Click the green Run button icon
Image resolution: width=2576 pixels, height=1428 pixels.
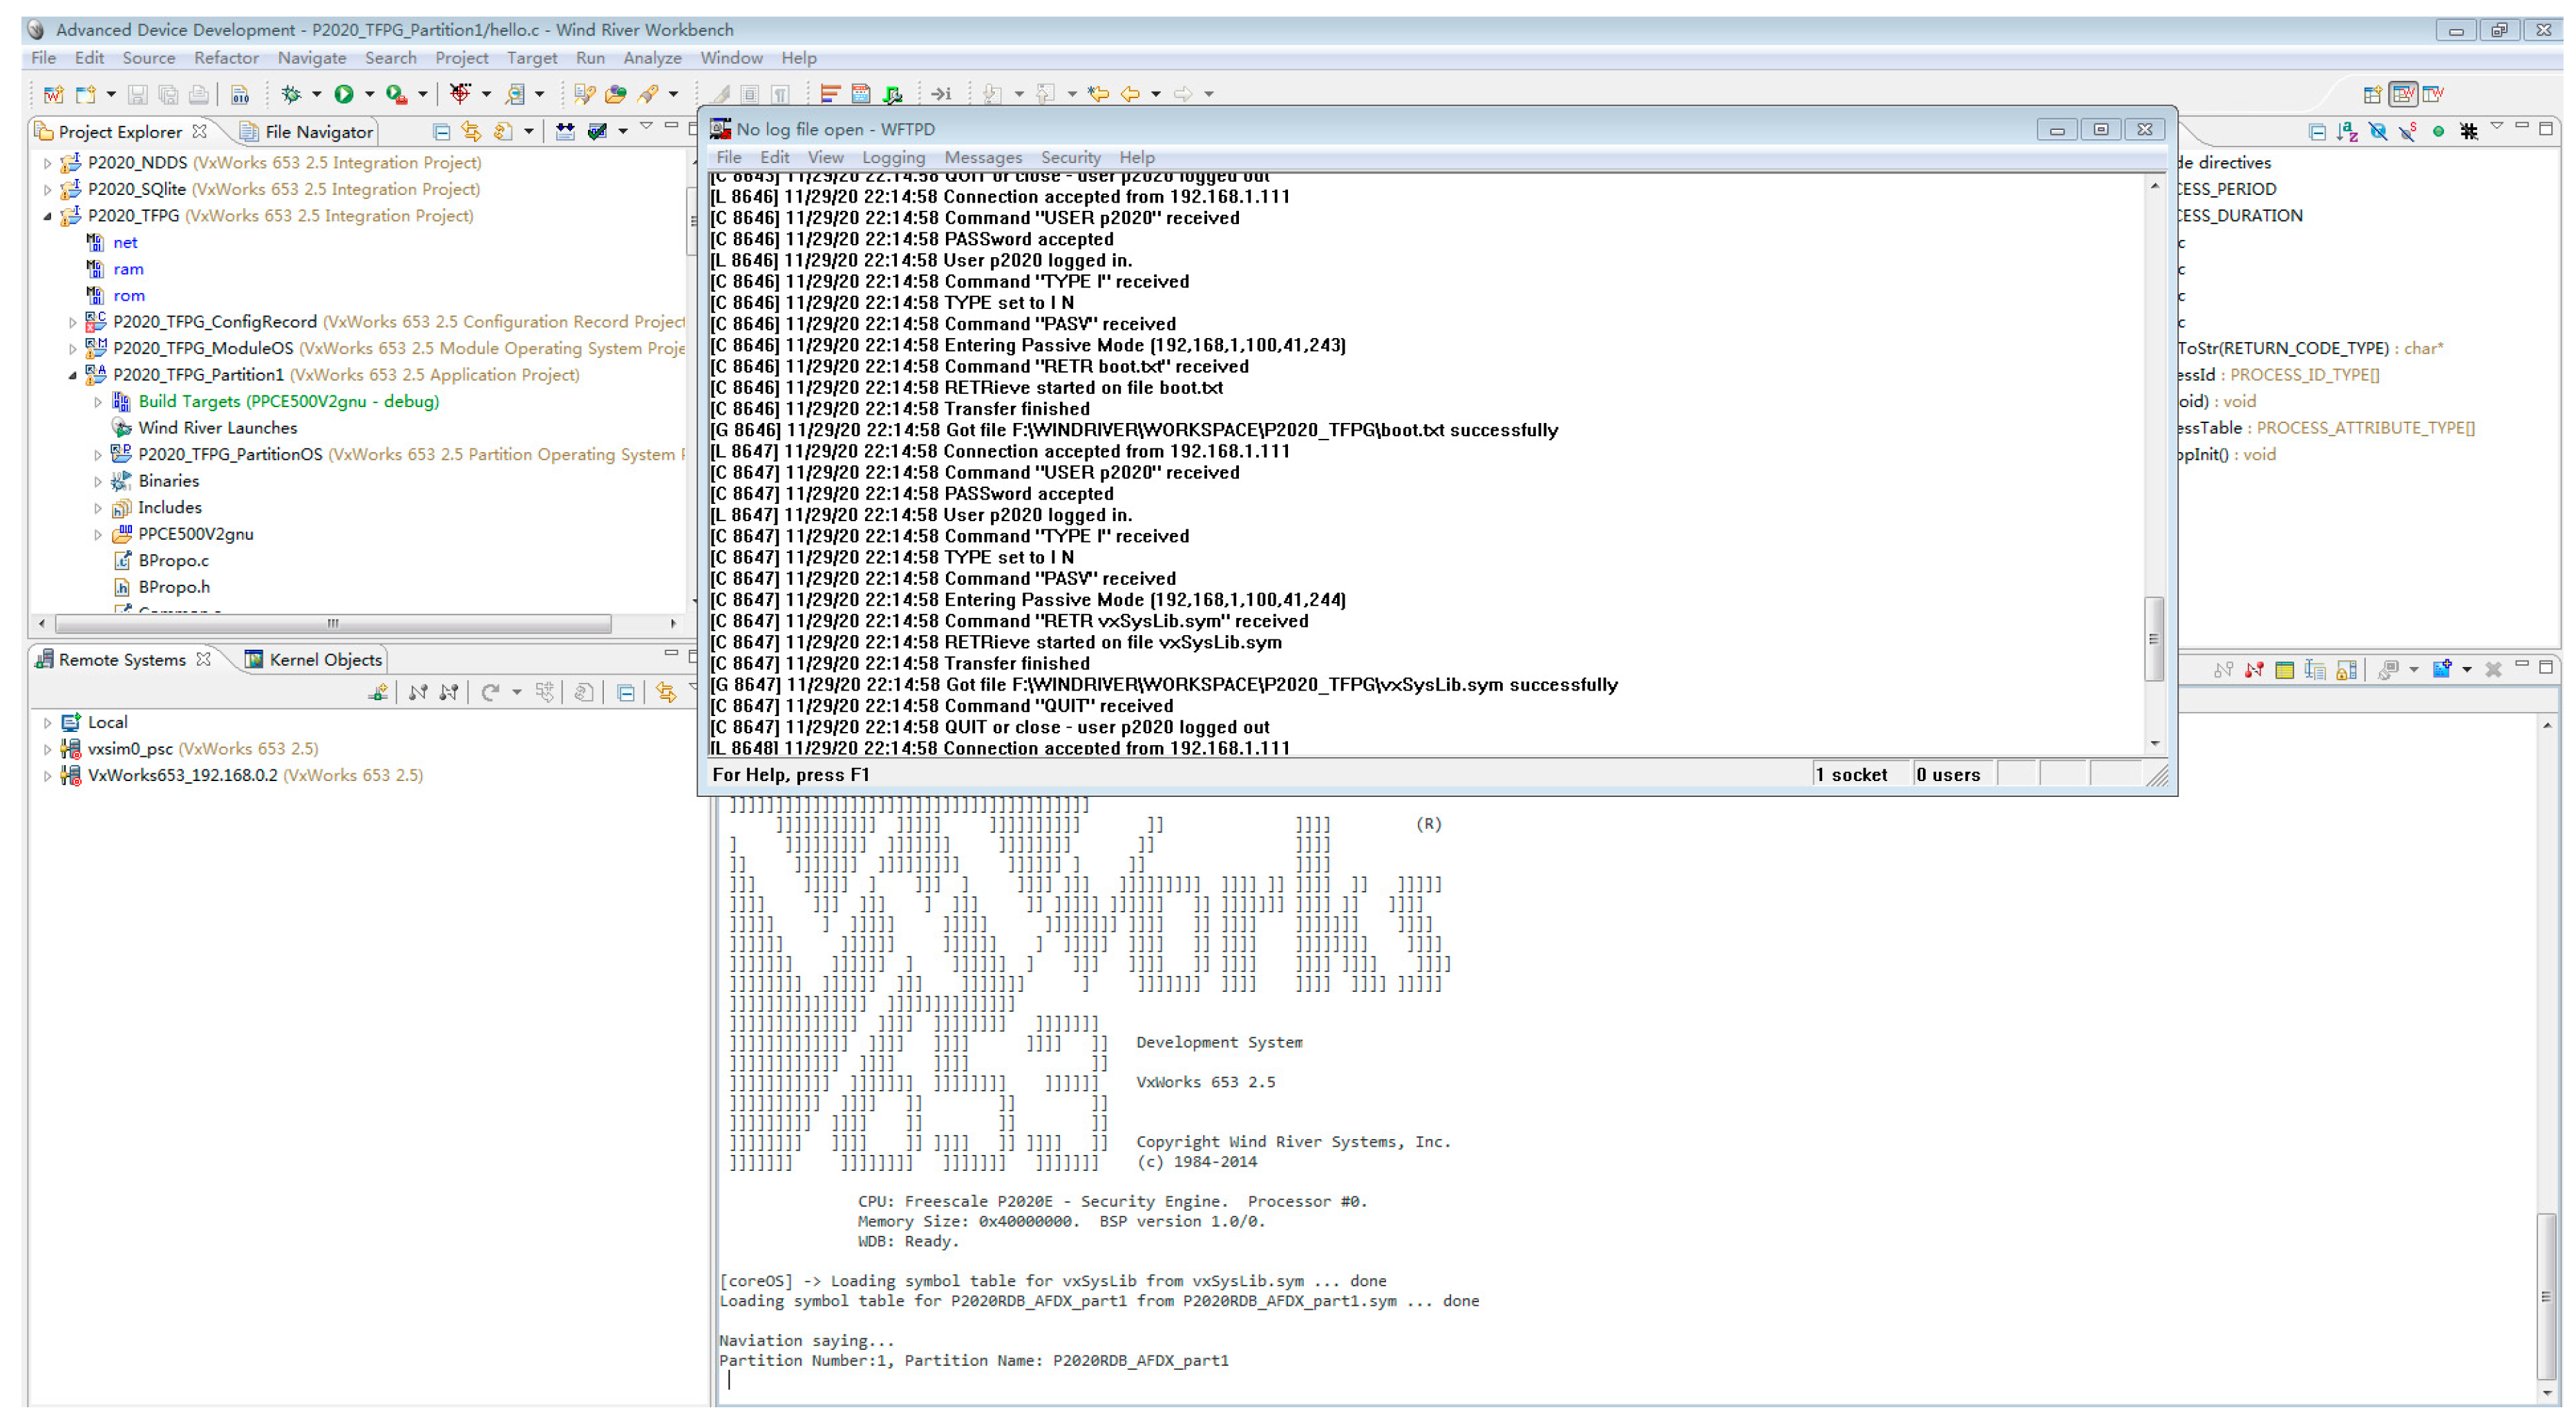coord(344,94)
